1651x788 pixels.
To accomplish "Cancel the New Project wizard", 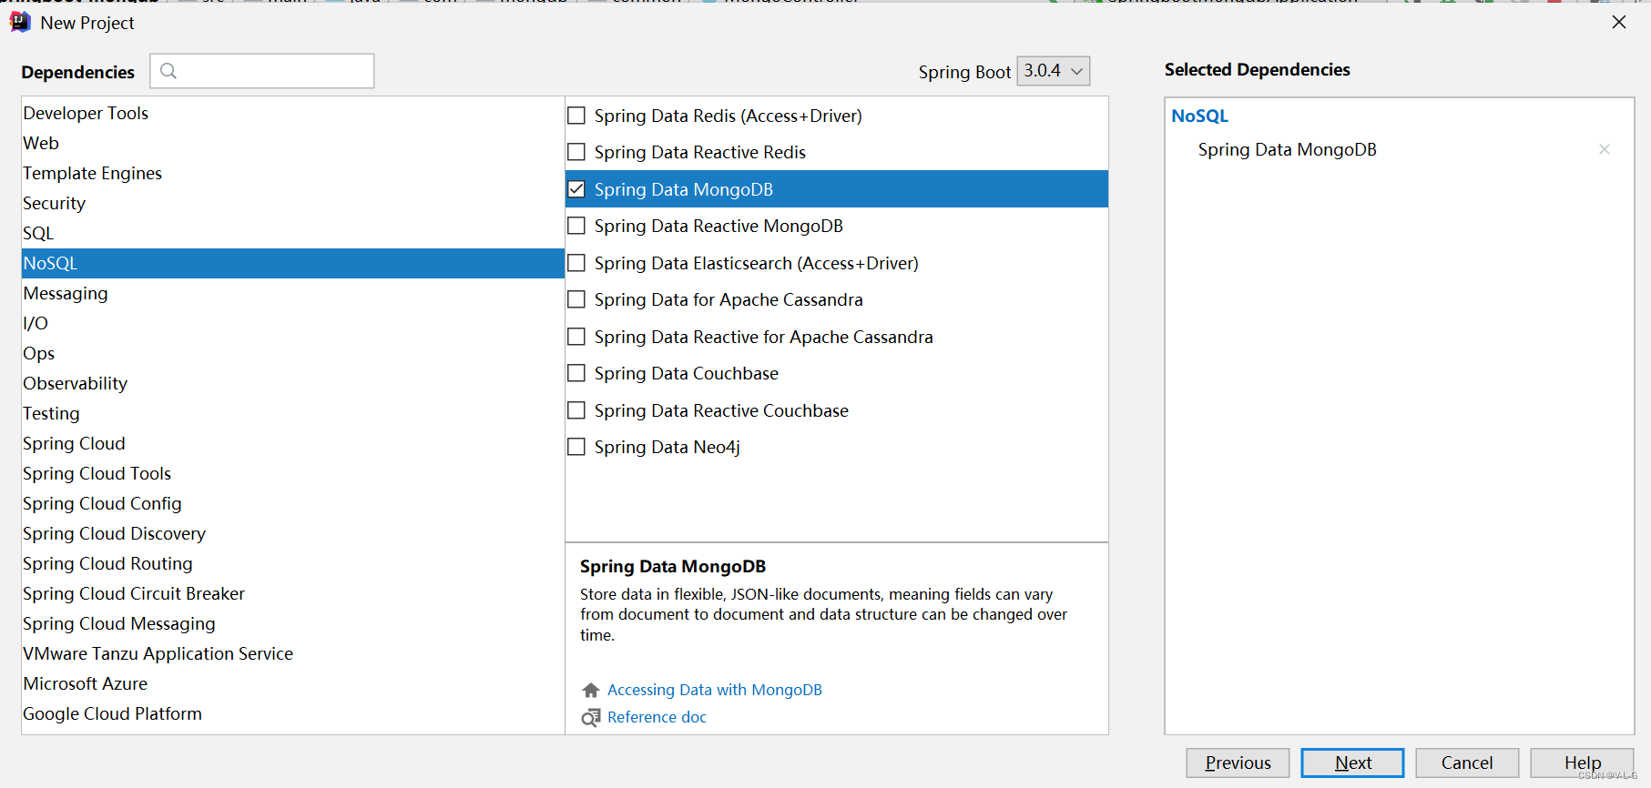I will pos(1467,763).
